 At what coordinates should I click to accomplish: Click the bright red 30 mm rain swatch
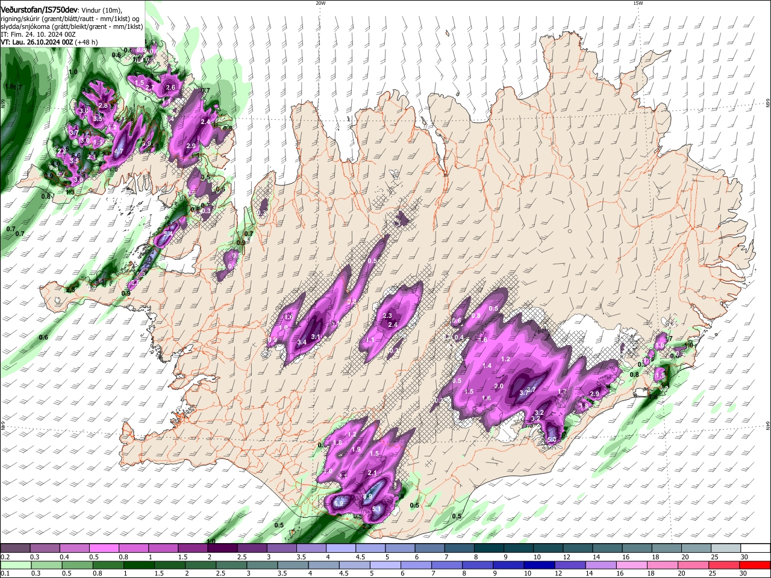pyautogui.click(x=755, y=565)
